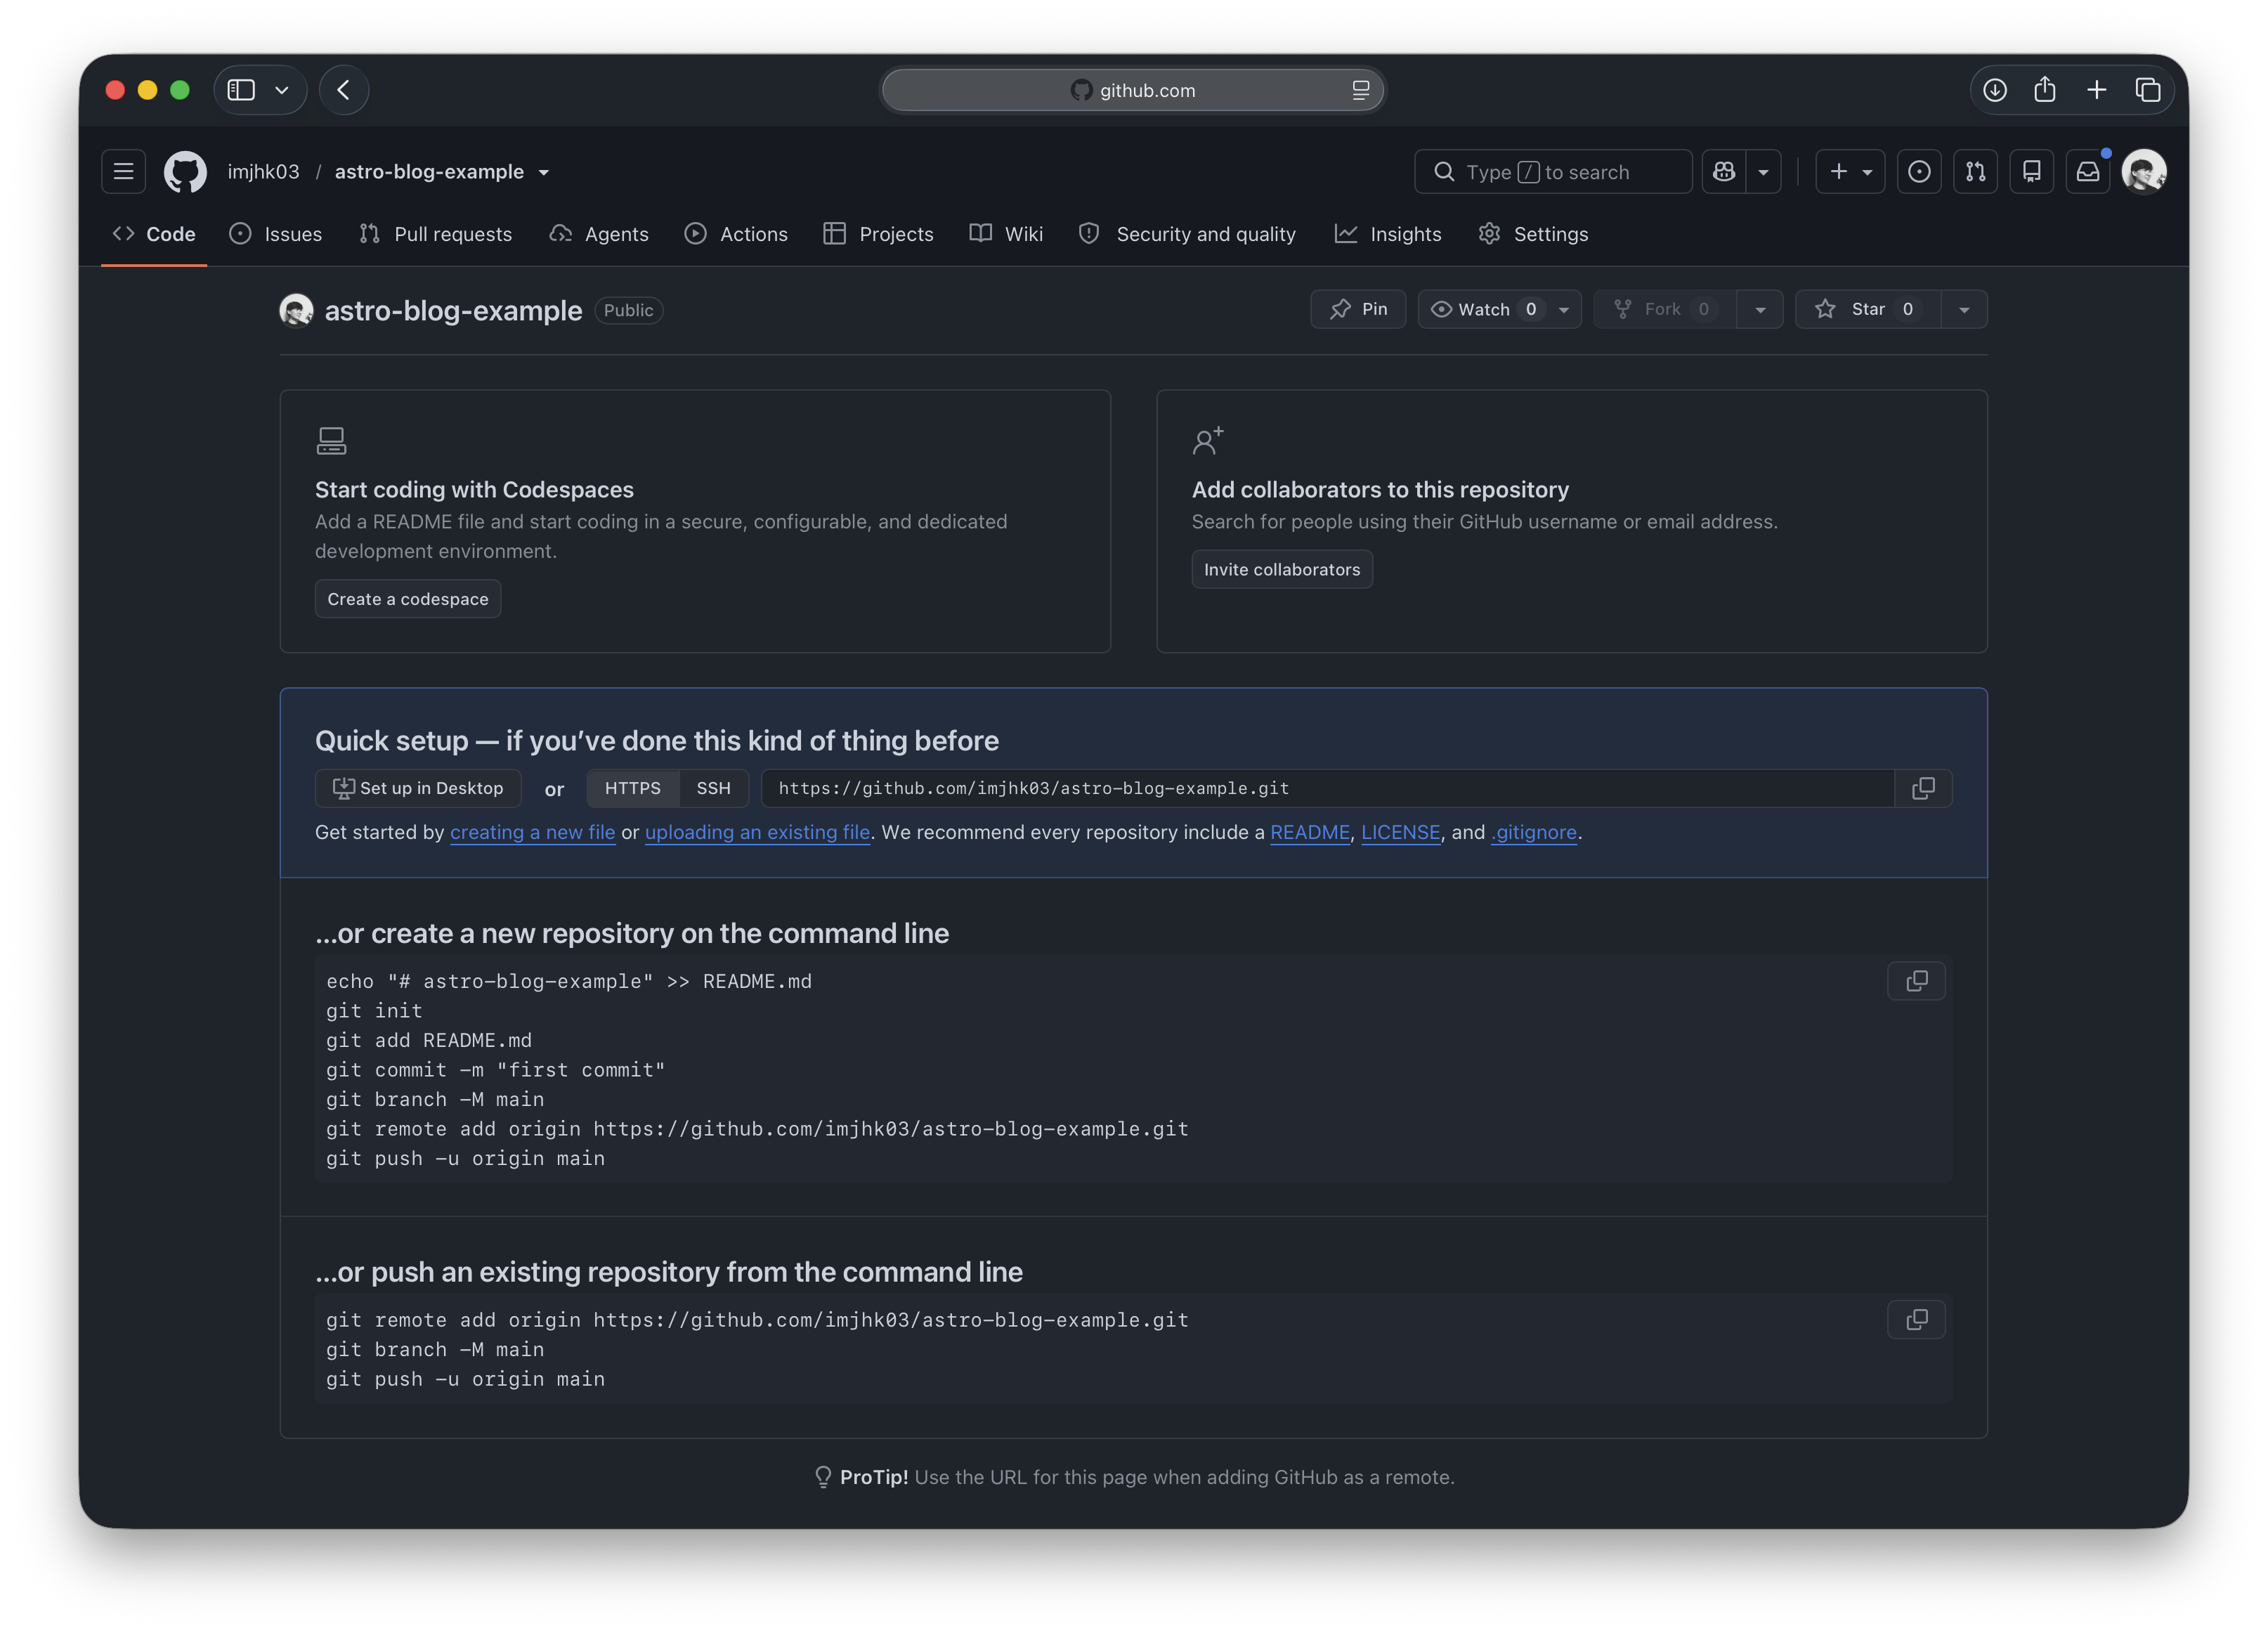Click the clone URL text field

[1327, 788]
